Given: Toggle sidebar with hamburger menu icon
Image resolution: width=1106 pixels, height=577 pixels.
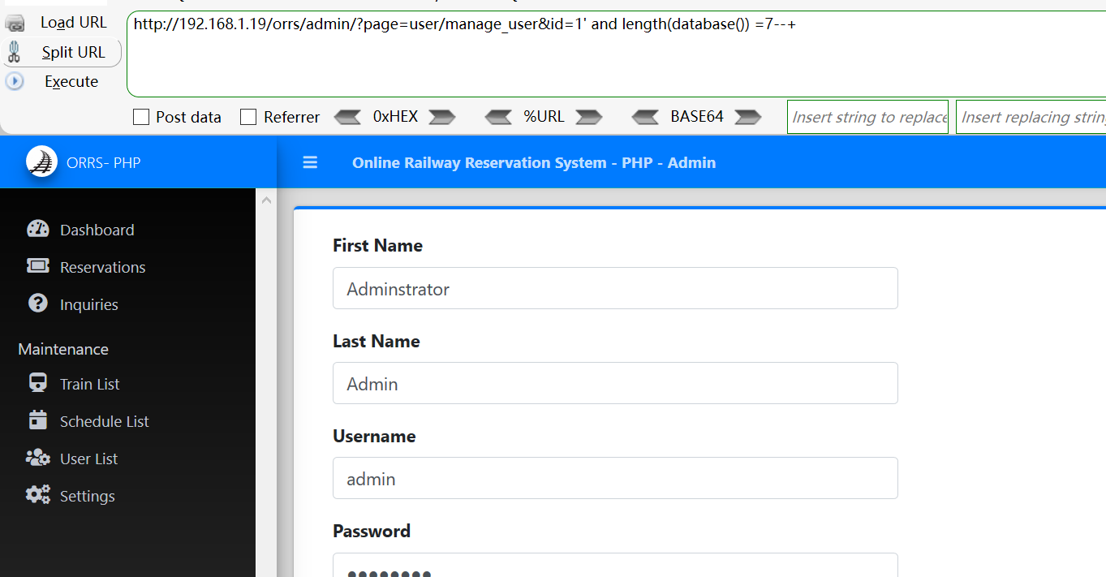Looking at the screenshot, I should (310, 163).
